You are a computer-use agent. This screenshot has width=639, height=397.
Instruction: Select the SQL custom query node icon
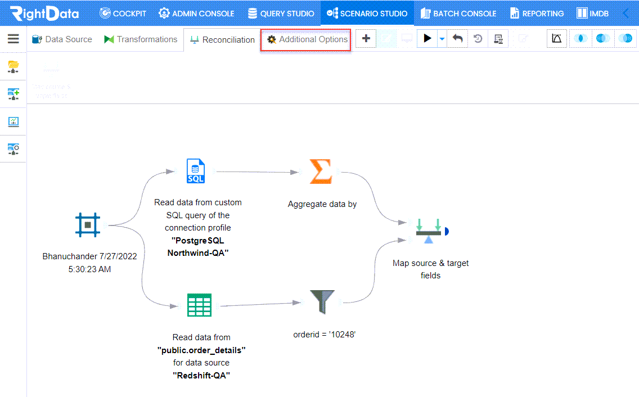196,171
